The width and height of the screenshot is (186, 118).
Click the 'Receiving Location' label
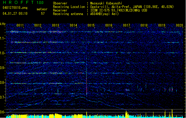(x=69, y=7)
